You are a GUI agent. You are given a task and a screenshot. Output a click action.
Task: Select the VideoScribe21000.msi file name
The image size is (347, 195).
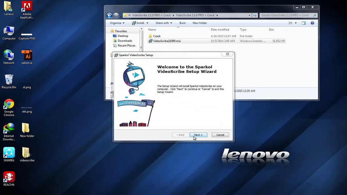(x=167, y=41)
